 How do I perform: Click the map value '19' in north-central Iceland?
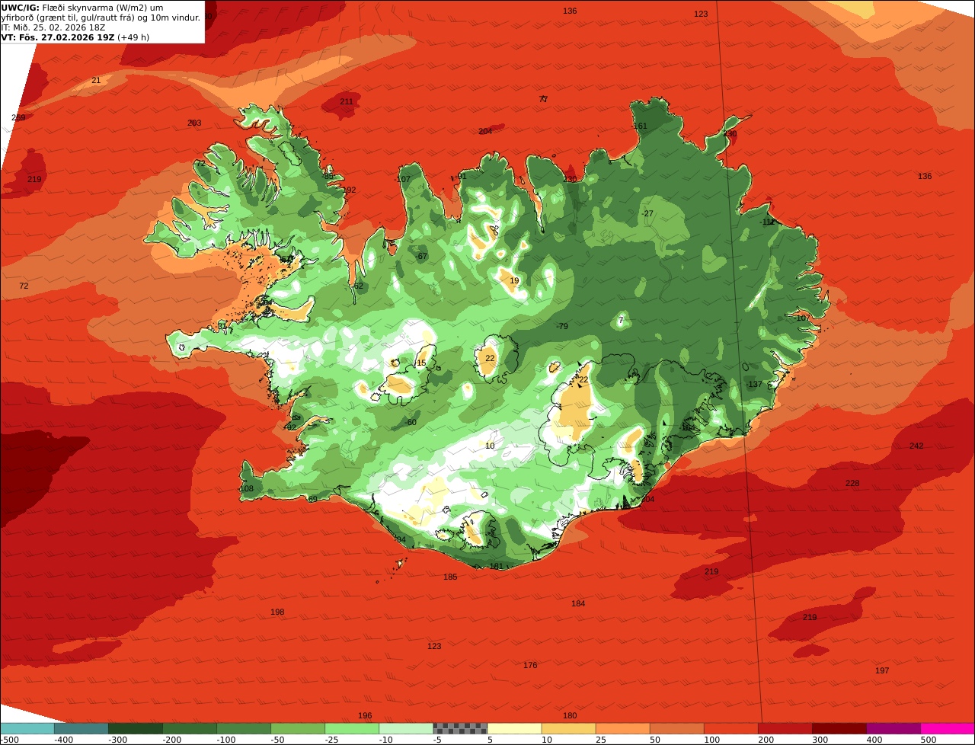pos(514,280)
